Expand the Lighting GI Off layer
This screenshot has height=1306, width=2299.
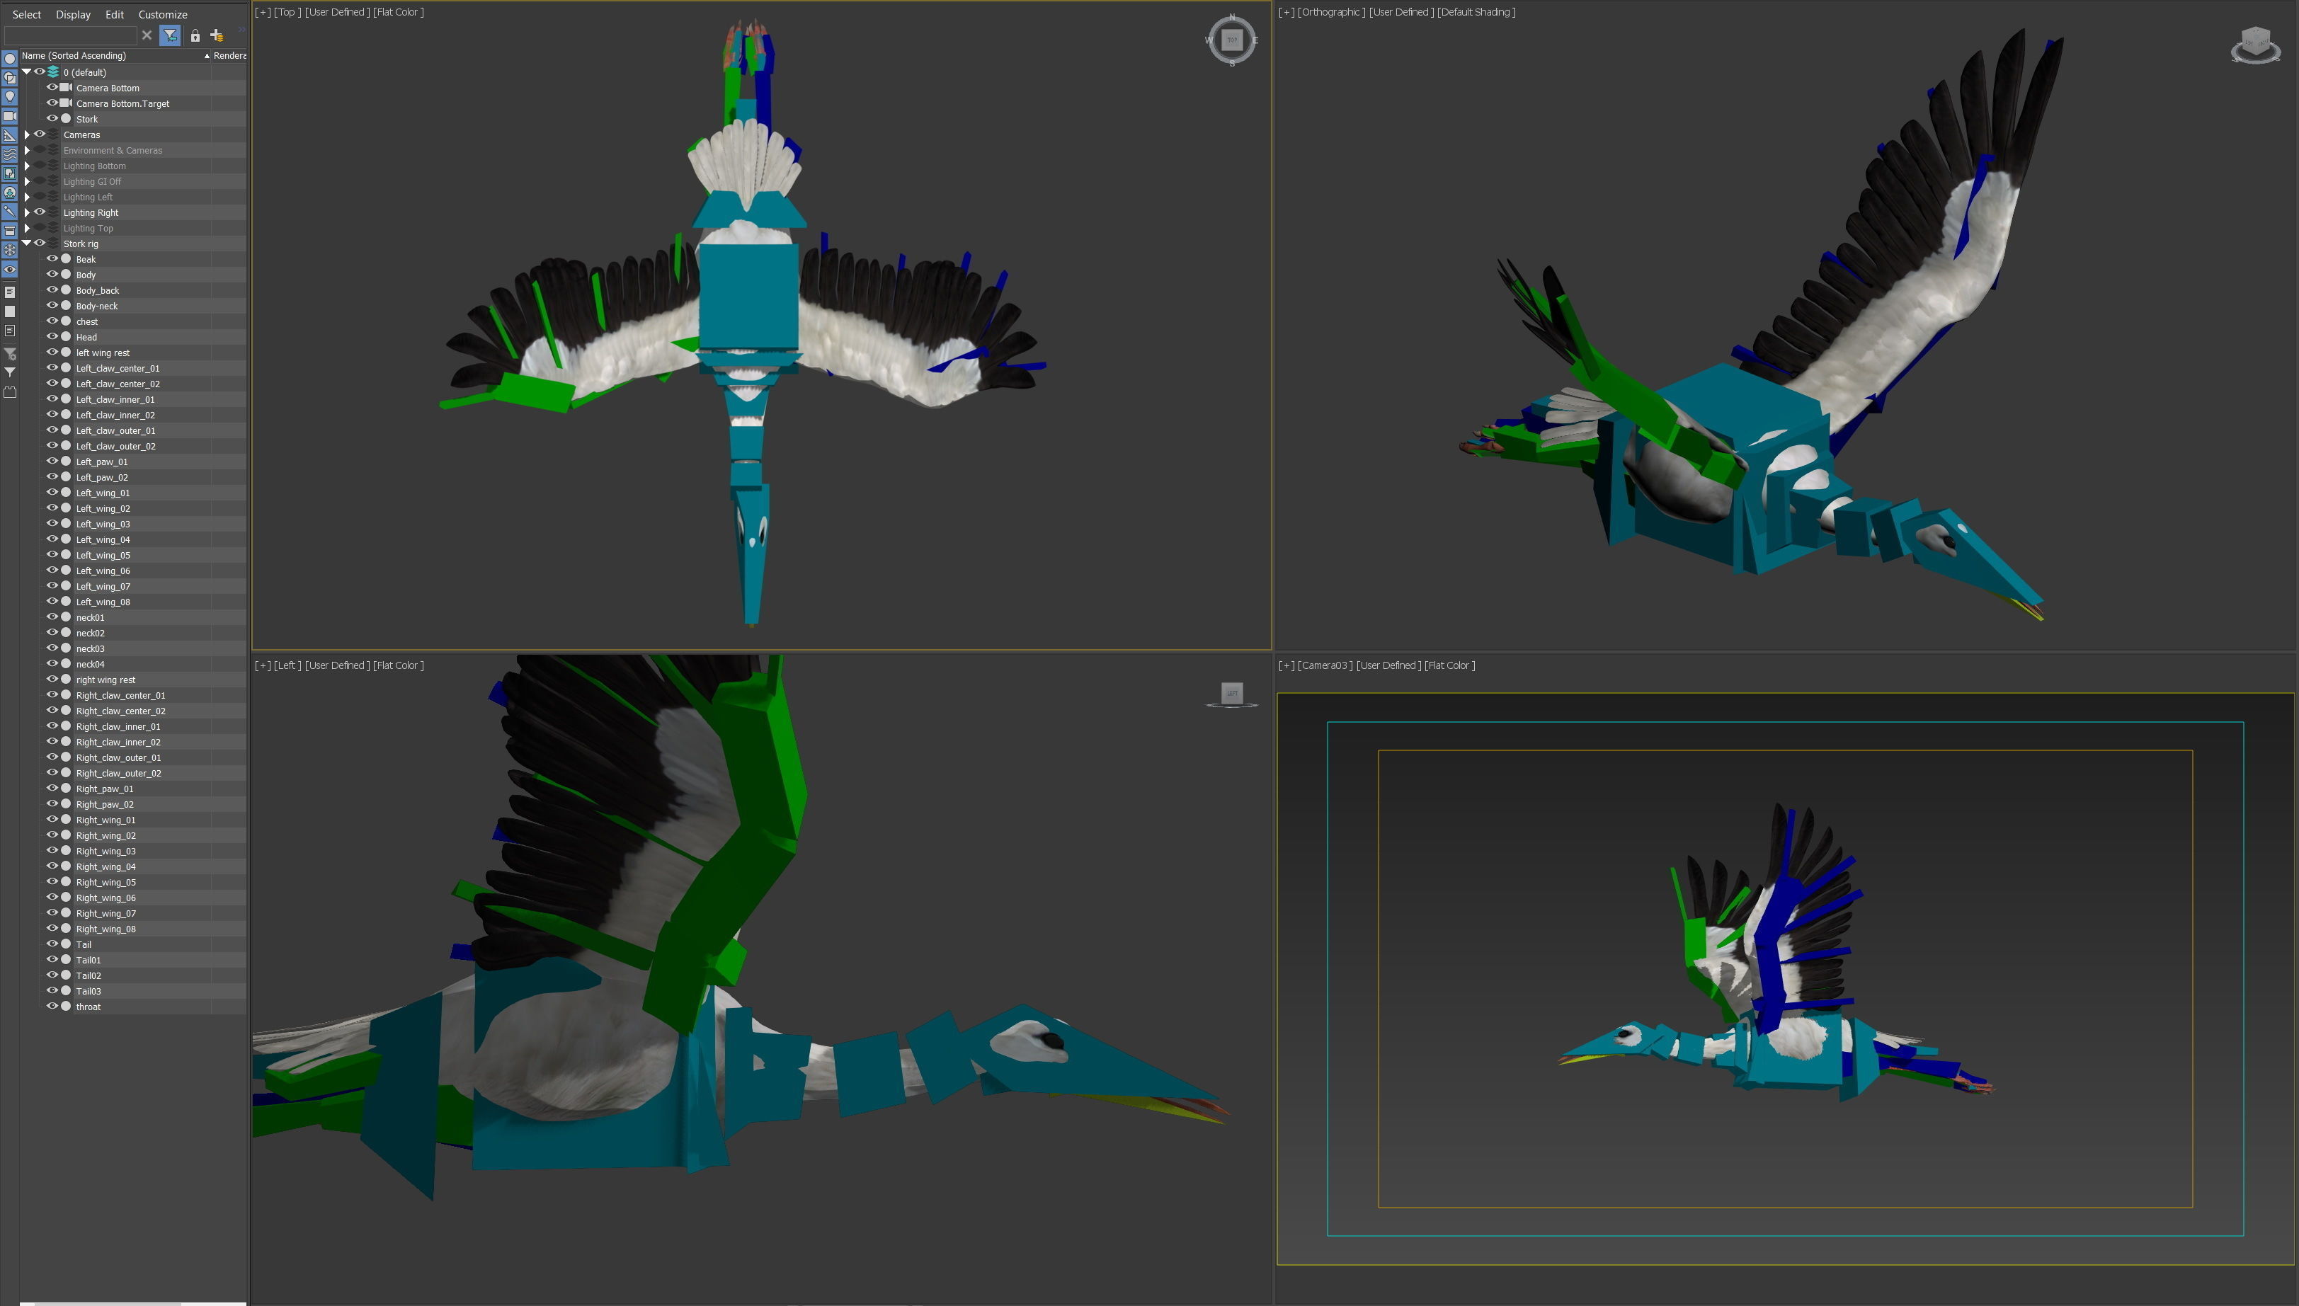[x=27, y=181]
